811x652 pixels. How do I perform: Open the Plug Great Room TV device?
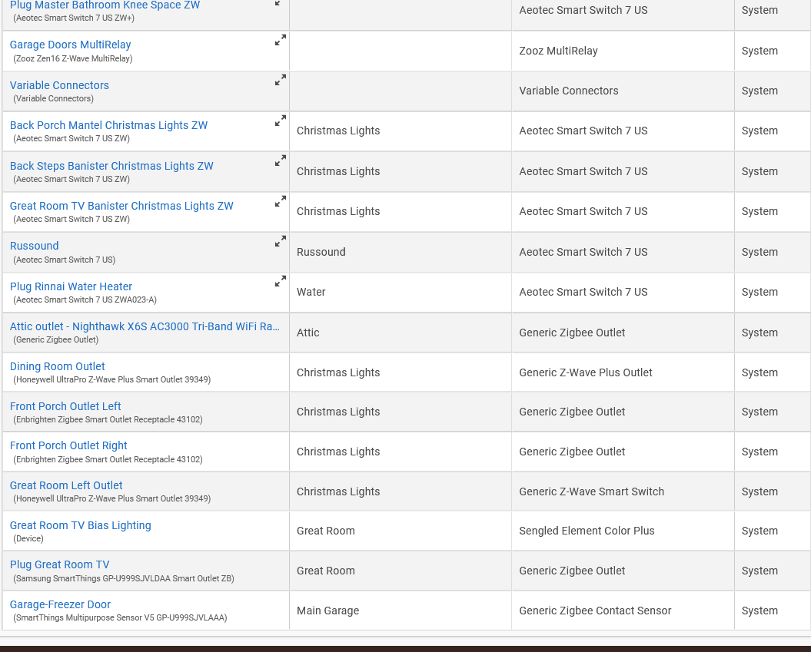59,564
